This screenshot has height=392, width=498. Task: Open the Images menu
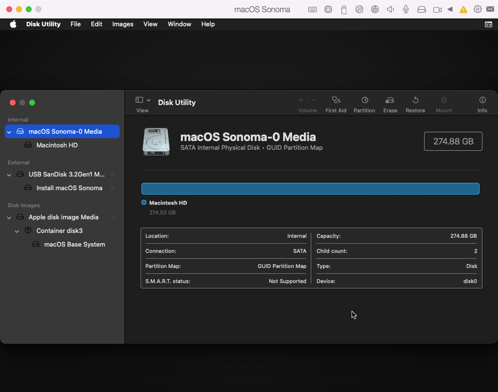pyautogui.click(x=123, y=24)
